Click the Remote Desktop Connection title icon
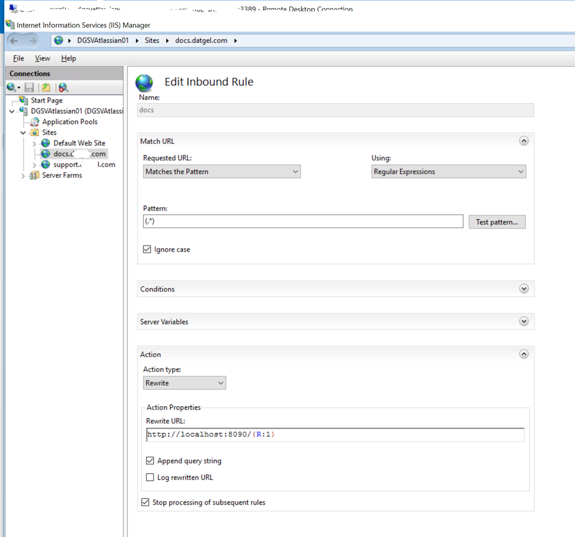The width and height of the screenshot is (575, 537). coord(13,8)
